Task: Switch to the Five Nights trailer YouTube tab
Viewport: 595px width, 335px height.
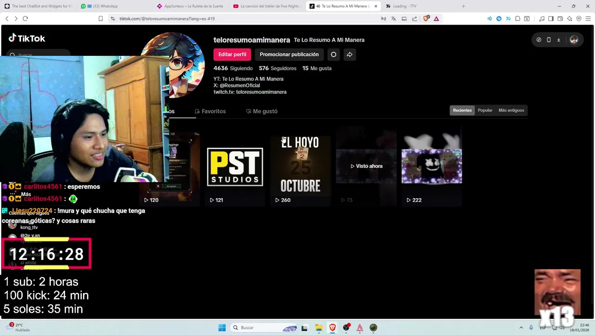Action: pos(266,6)
